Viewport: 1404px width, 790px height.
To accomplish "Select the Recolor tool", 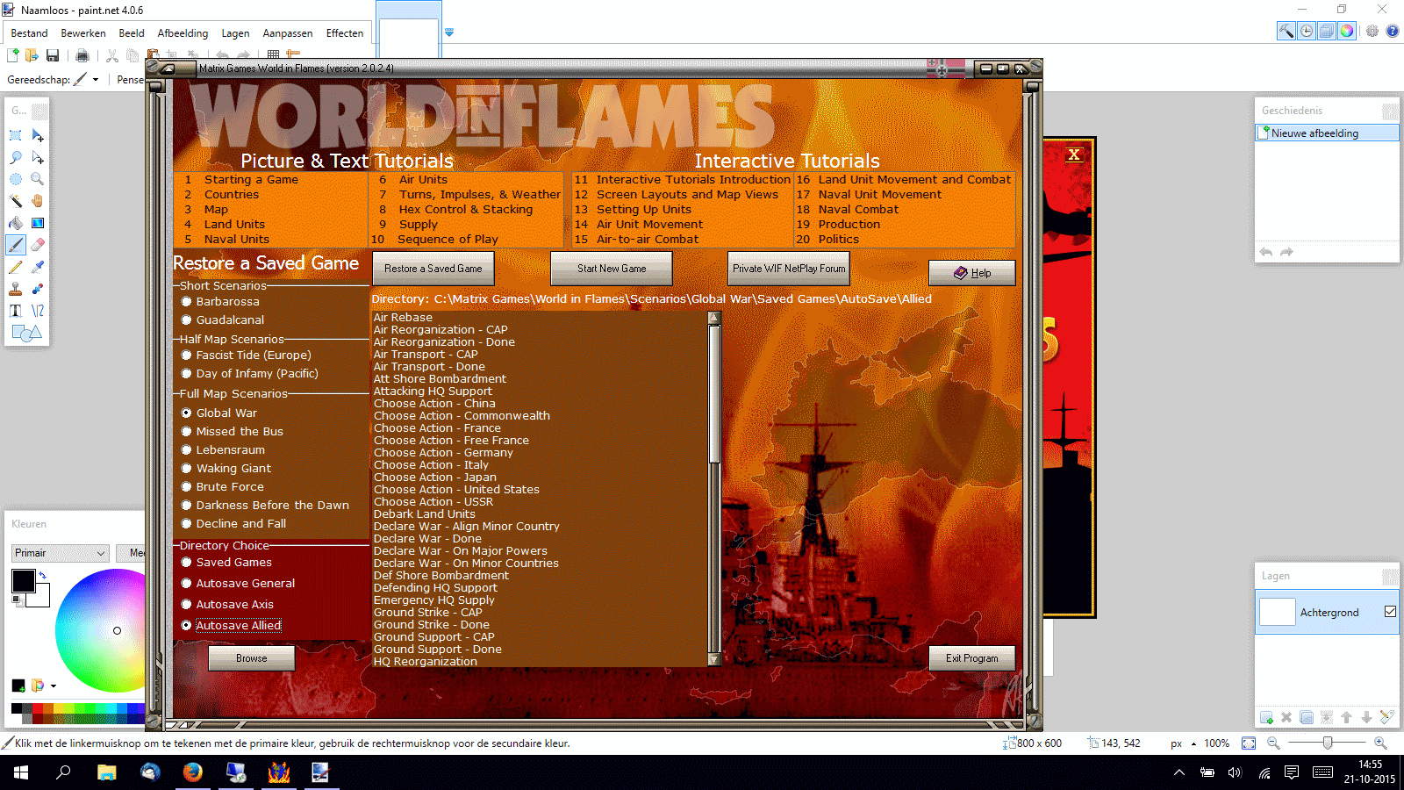I will click(38, 289).
